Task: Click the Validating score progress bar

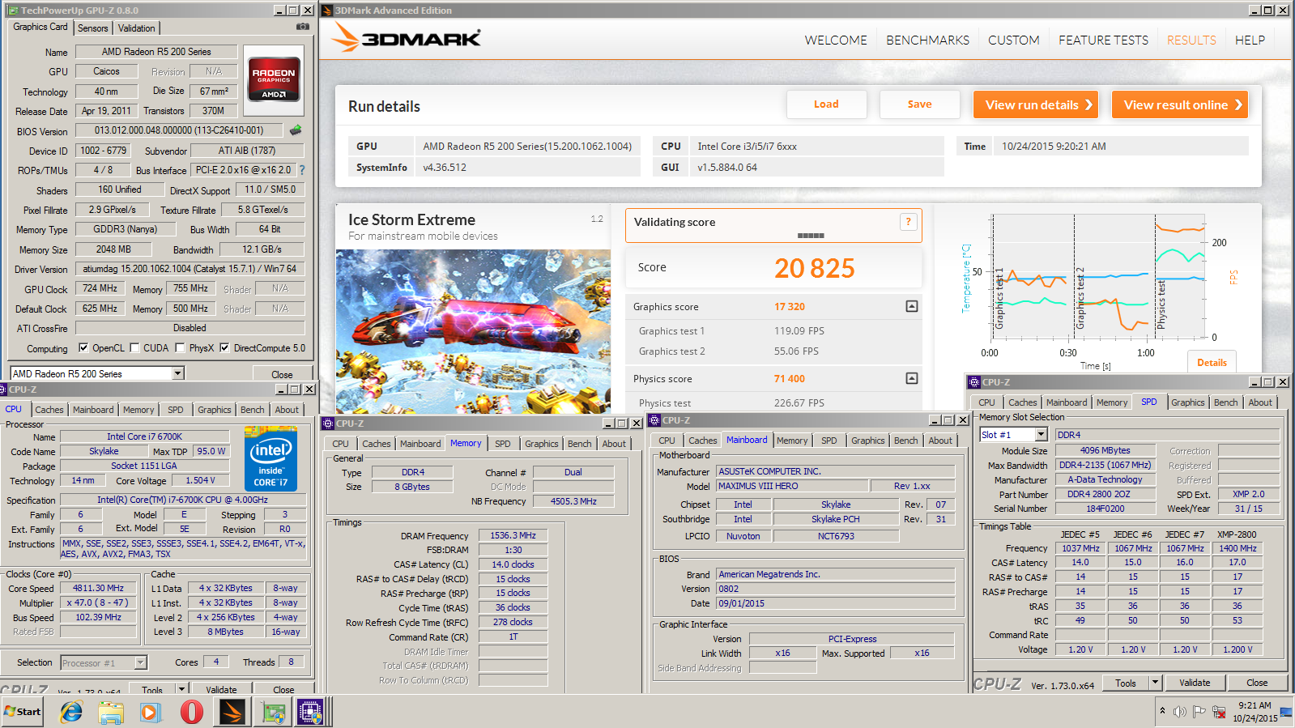Action: [x=811, y=236]
